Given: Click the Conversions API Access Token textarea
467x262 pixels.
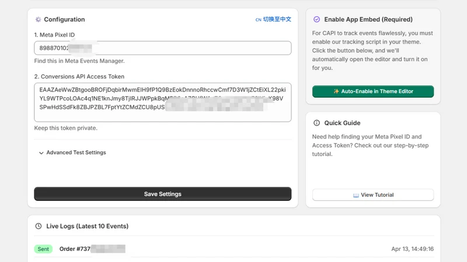Looking at the screenshot, I should coord(163,102).
